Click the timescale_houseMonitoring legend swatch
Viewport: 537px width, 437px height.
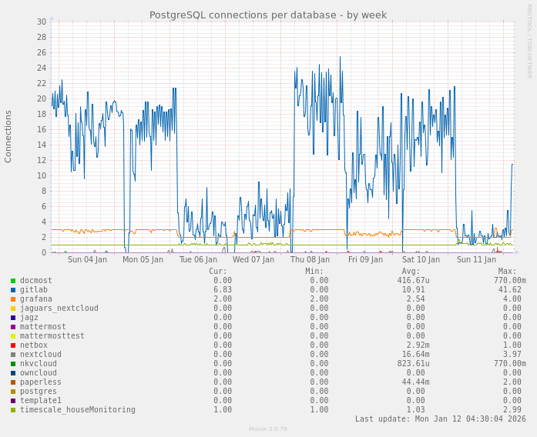point(13,410)
